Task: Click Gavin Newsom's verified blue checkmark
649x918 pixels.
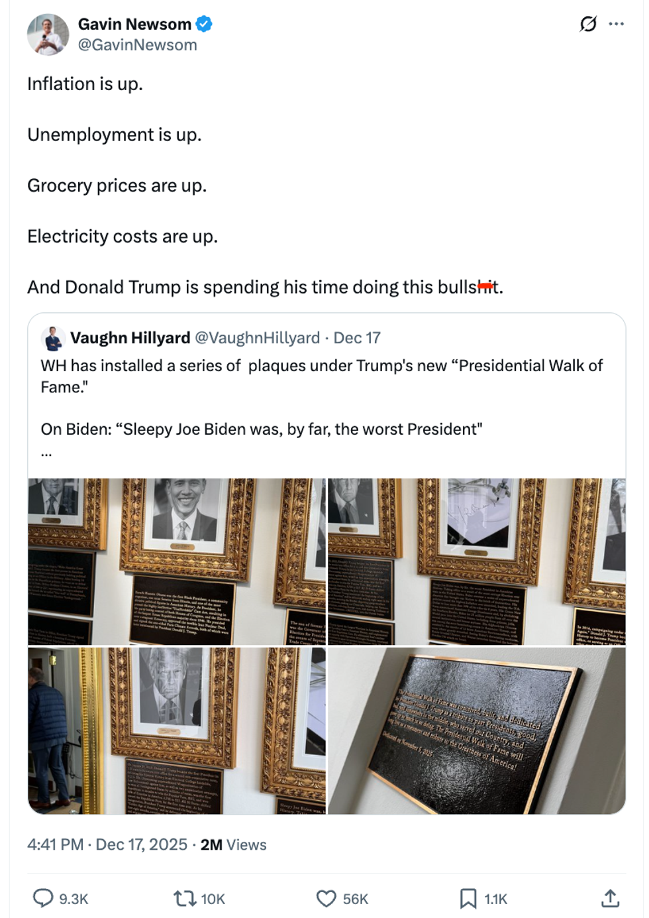Action: coord(205,24)
